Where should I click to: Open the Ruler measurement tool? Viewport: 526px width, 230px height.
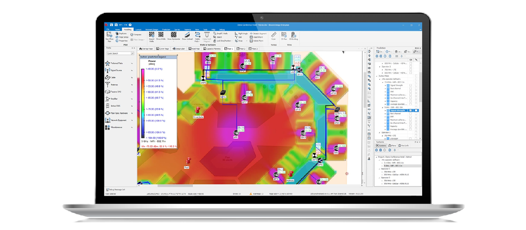click(273, 36)
